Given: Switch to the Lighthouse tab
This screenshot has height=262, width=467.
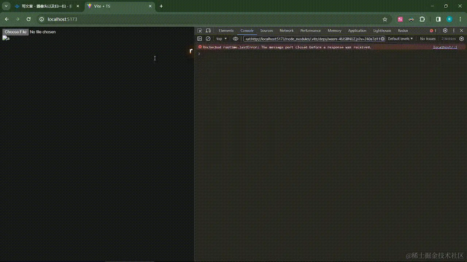Looking at the screenshot, I should (x=382, y=31).
